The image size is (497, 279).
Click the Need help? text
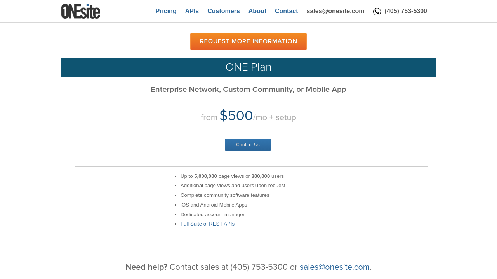coord(146,267)
